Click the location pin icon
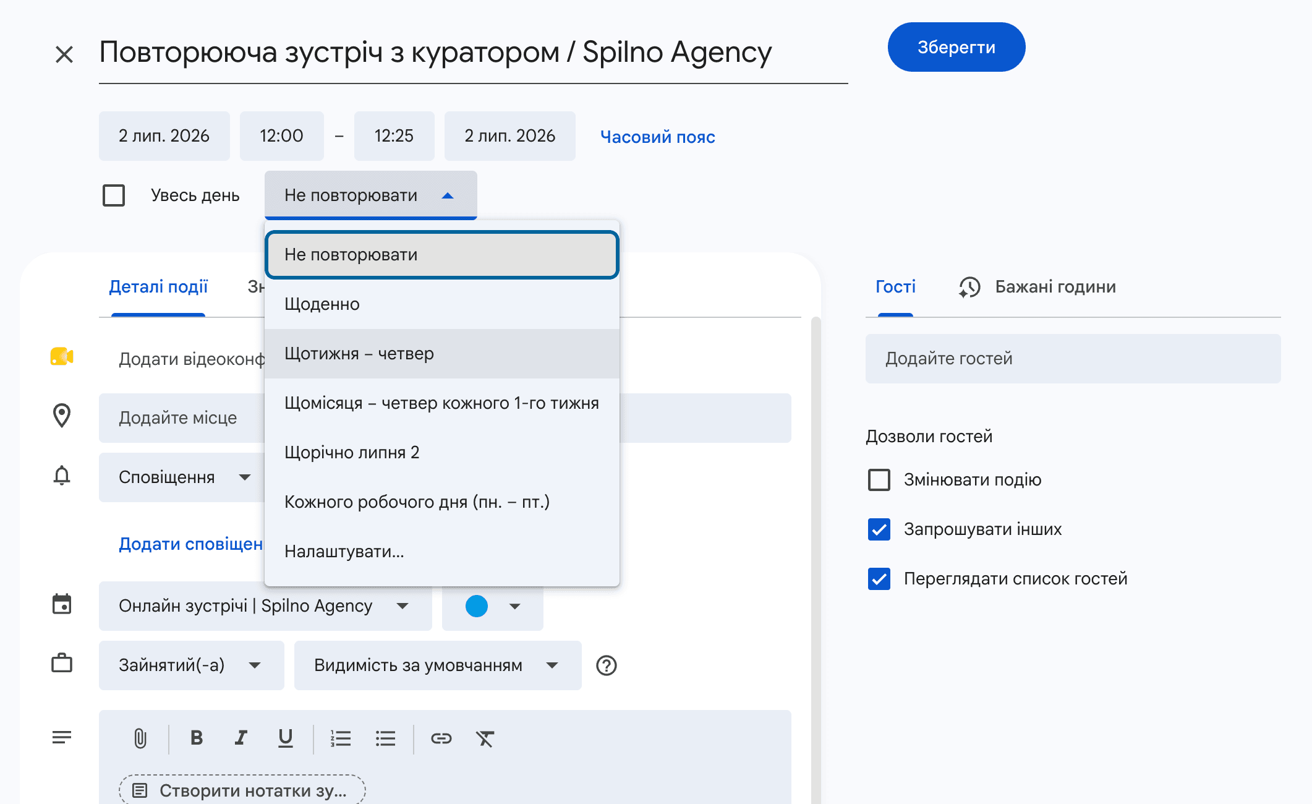This screenshot has width=1312, height=804. 62,416
